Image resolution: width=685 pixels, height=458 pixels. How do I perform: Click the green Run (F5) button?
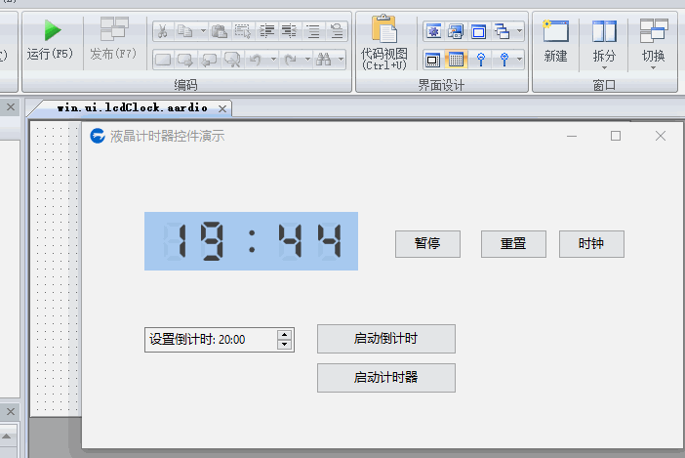point(51,40)
